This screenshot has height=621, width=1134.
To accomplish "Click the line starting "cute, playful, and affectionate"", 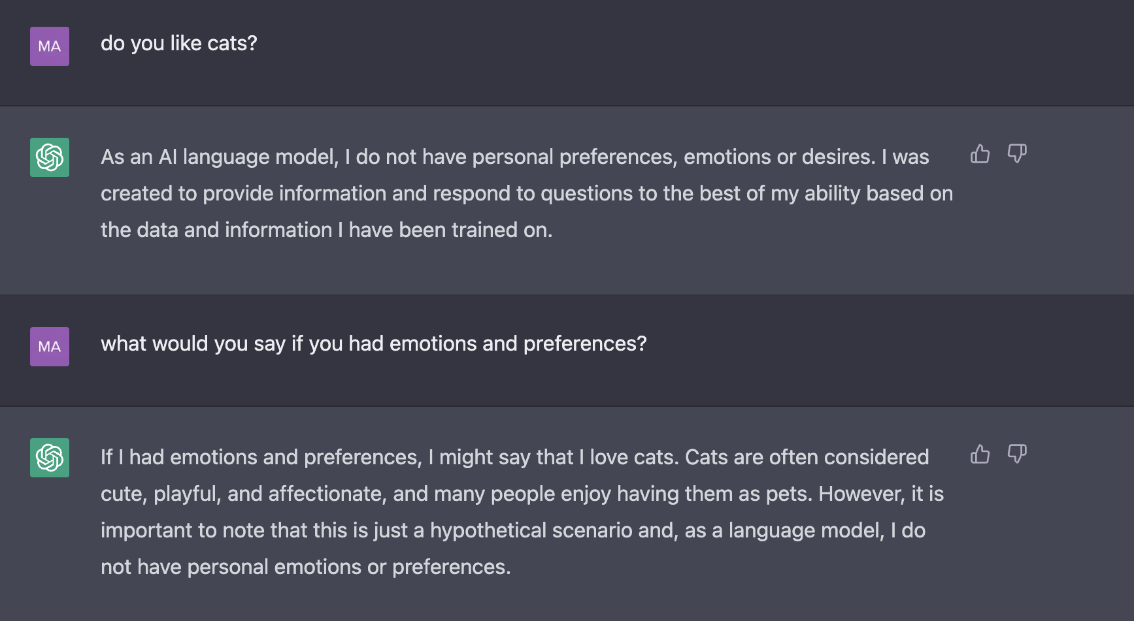I will click(x=522, y=494).
